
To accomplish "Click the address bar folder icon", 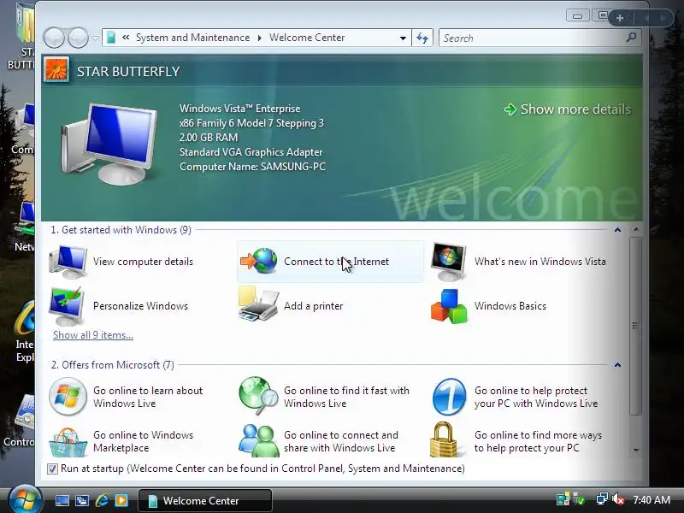I will pos(111,38).
